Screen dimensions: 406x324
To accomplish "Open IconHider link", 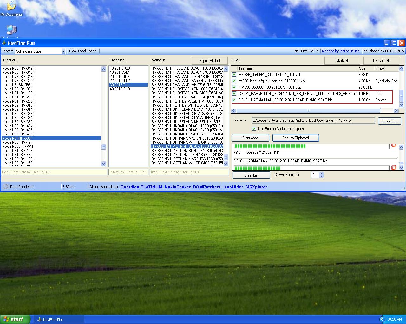I will (233, 187).
